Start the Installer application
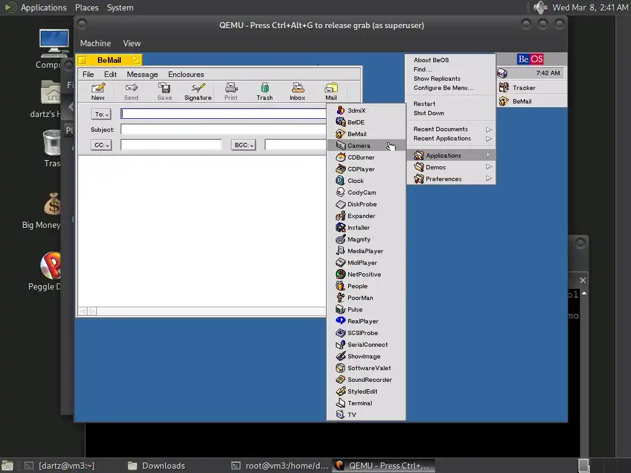 click(366, 227)
